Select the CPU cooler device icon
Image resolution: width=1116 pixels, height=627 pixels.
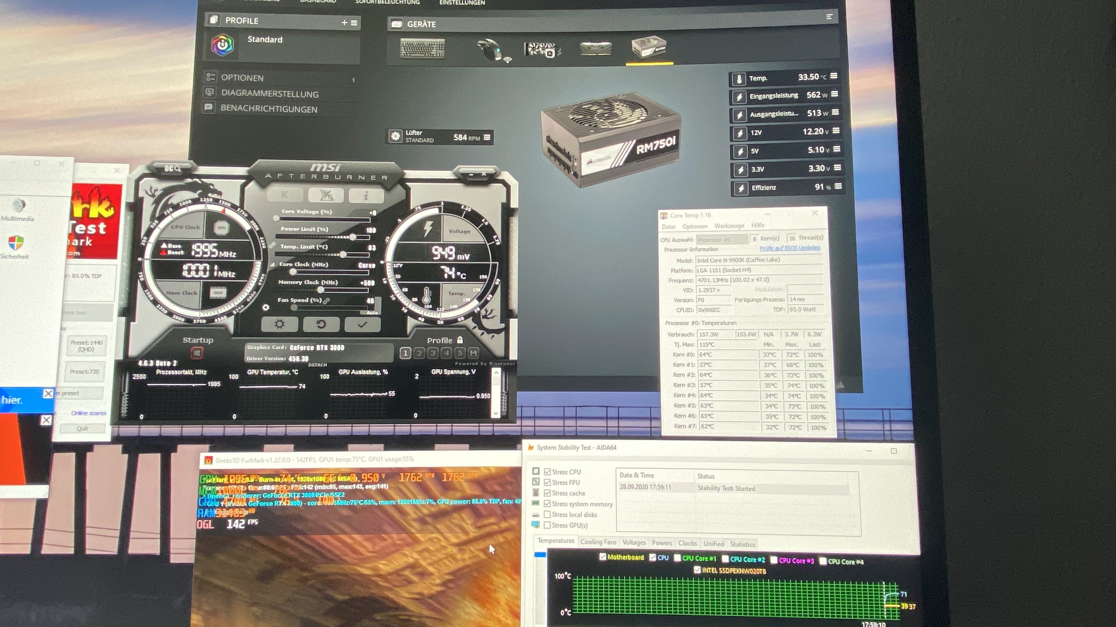click(x=542, y=49)
